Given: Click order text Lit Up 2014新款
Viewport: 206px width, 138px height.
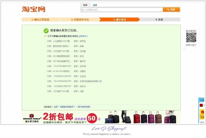Looking at the screenshot, I should coord(62,71).
